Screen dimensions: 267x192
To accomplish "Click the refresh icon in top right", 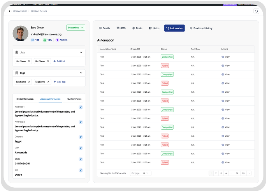I will (256, 11).
